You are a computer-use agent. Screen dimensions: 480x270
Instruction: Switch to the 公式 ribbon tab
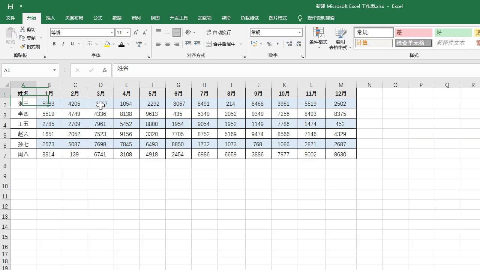97,18
